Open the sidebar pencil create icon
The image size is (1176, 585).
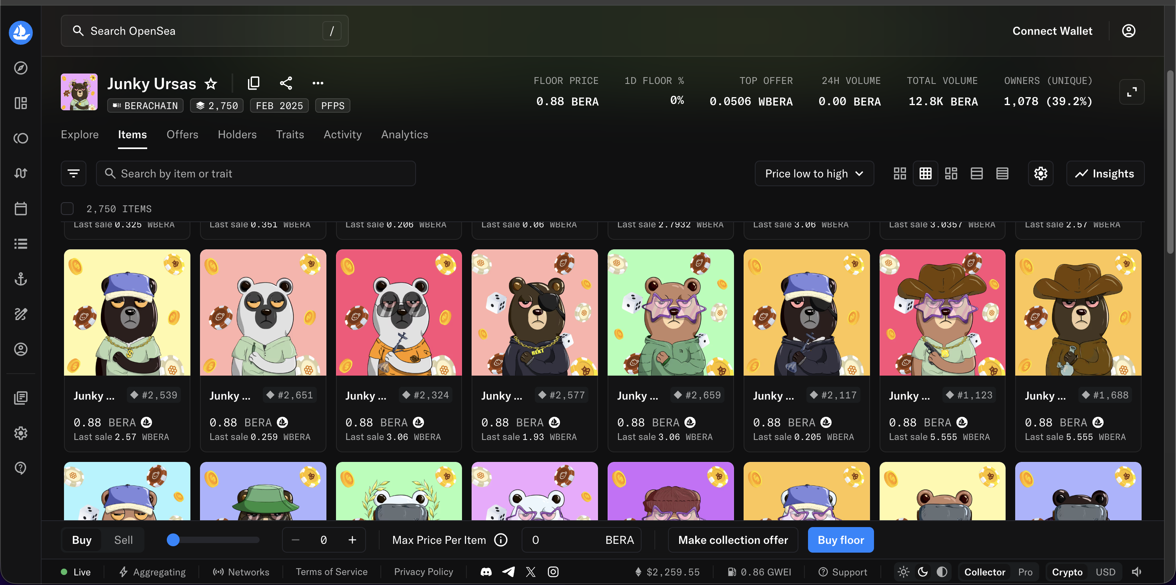click(20, 314)
